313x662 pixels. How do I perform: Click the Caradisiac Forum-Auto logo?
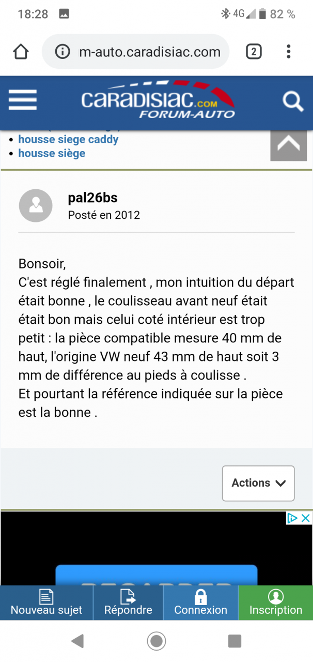tap(158, 100)
